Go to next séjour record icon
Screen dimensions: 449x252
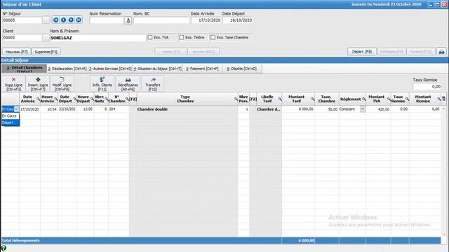click(71, 20)
